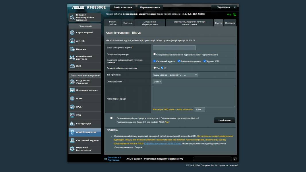Click the Бездротове з'єднання wireless icon

coord(72,82)
